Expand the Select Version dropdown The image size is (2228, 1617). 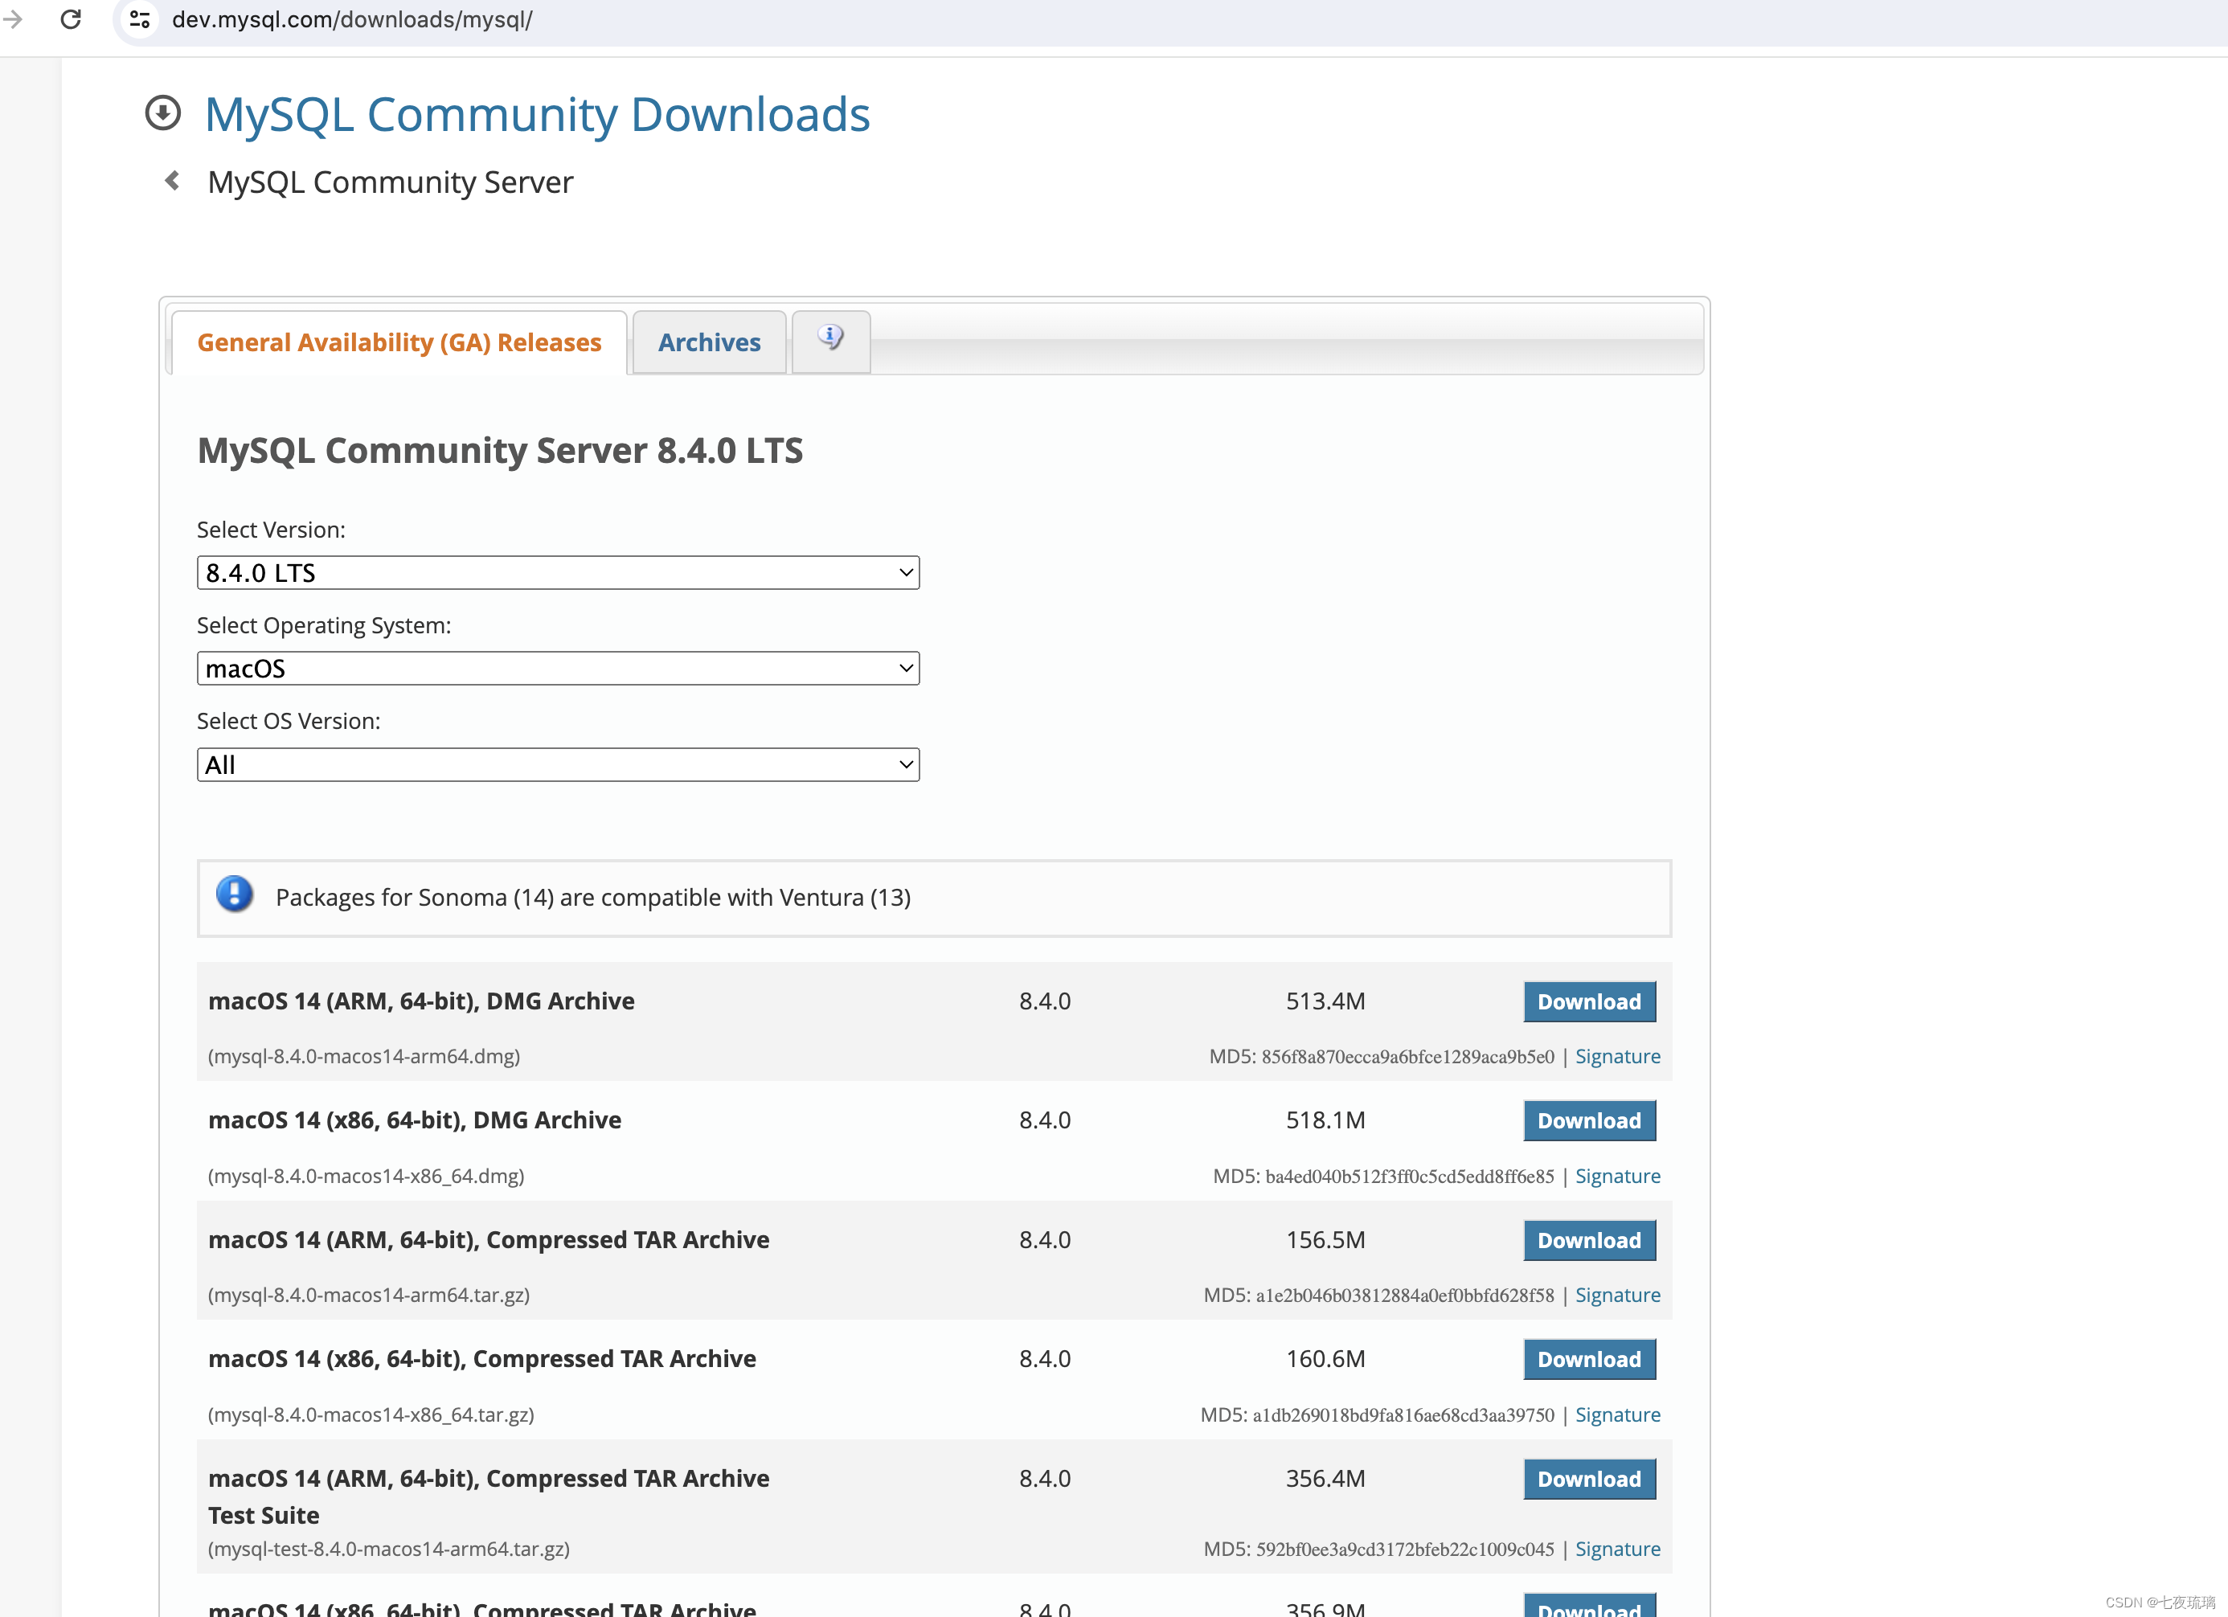tap(555, 572)
